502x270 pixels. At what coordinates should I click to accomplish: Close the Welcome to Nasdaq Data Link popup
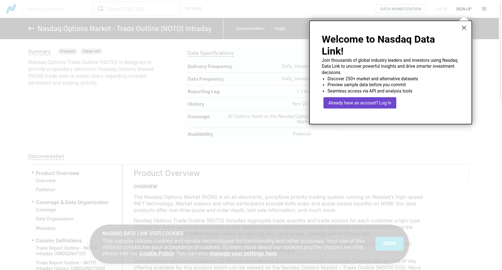[464, 28]
